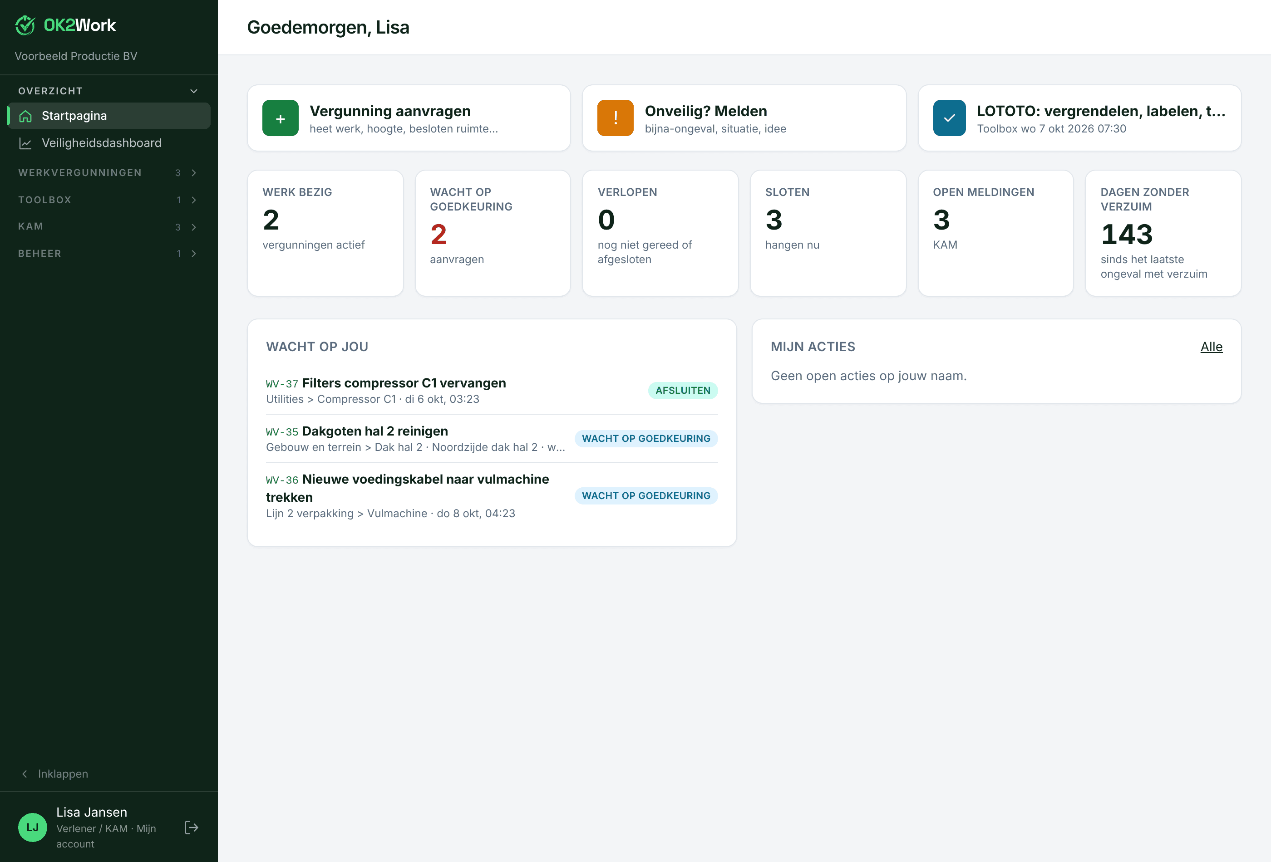
Task: Click the Afsluiten badge for WV-37
Action: click(683, 391)
